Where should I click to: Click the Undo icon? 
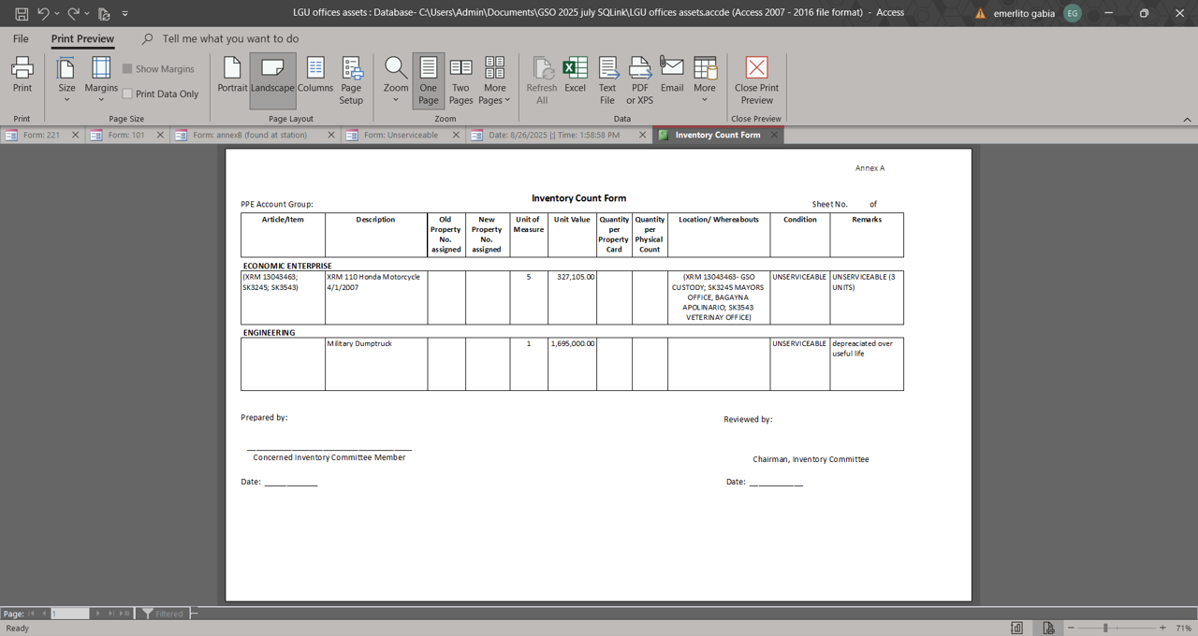tap(43, 13)
